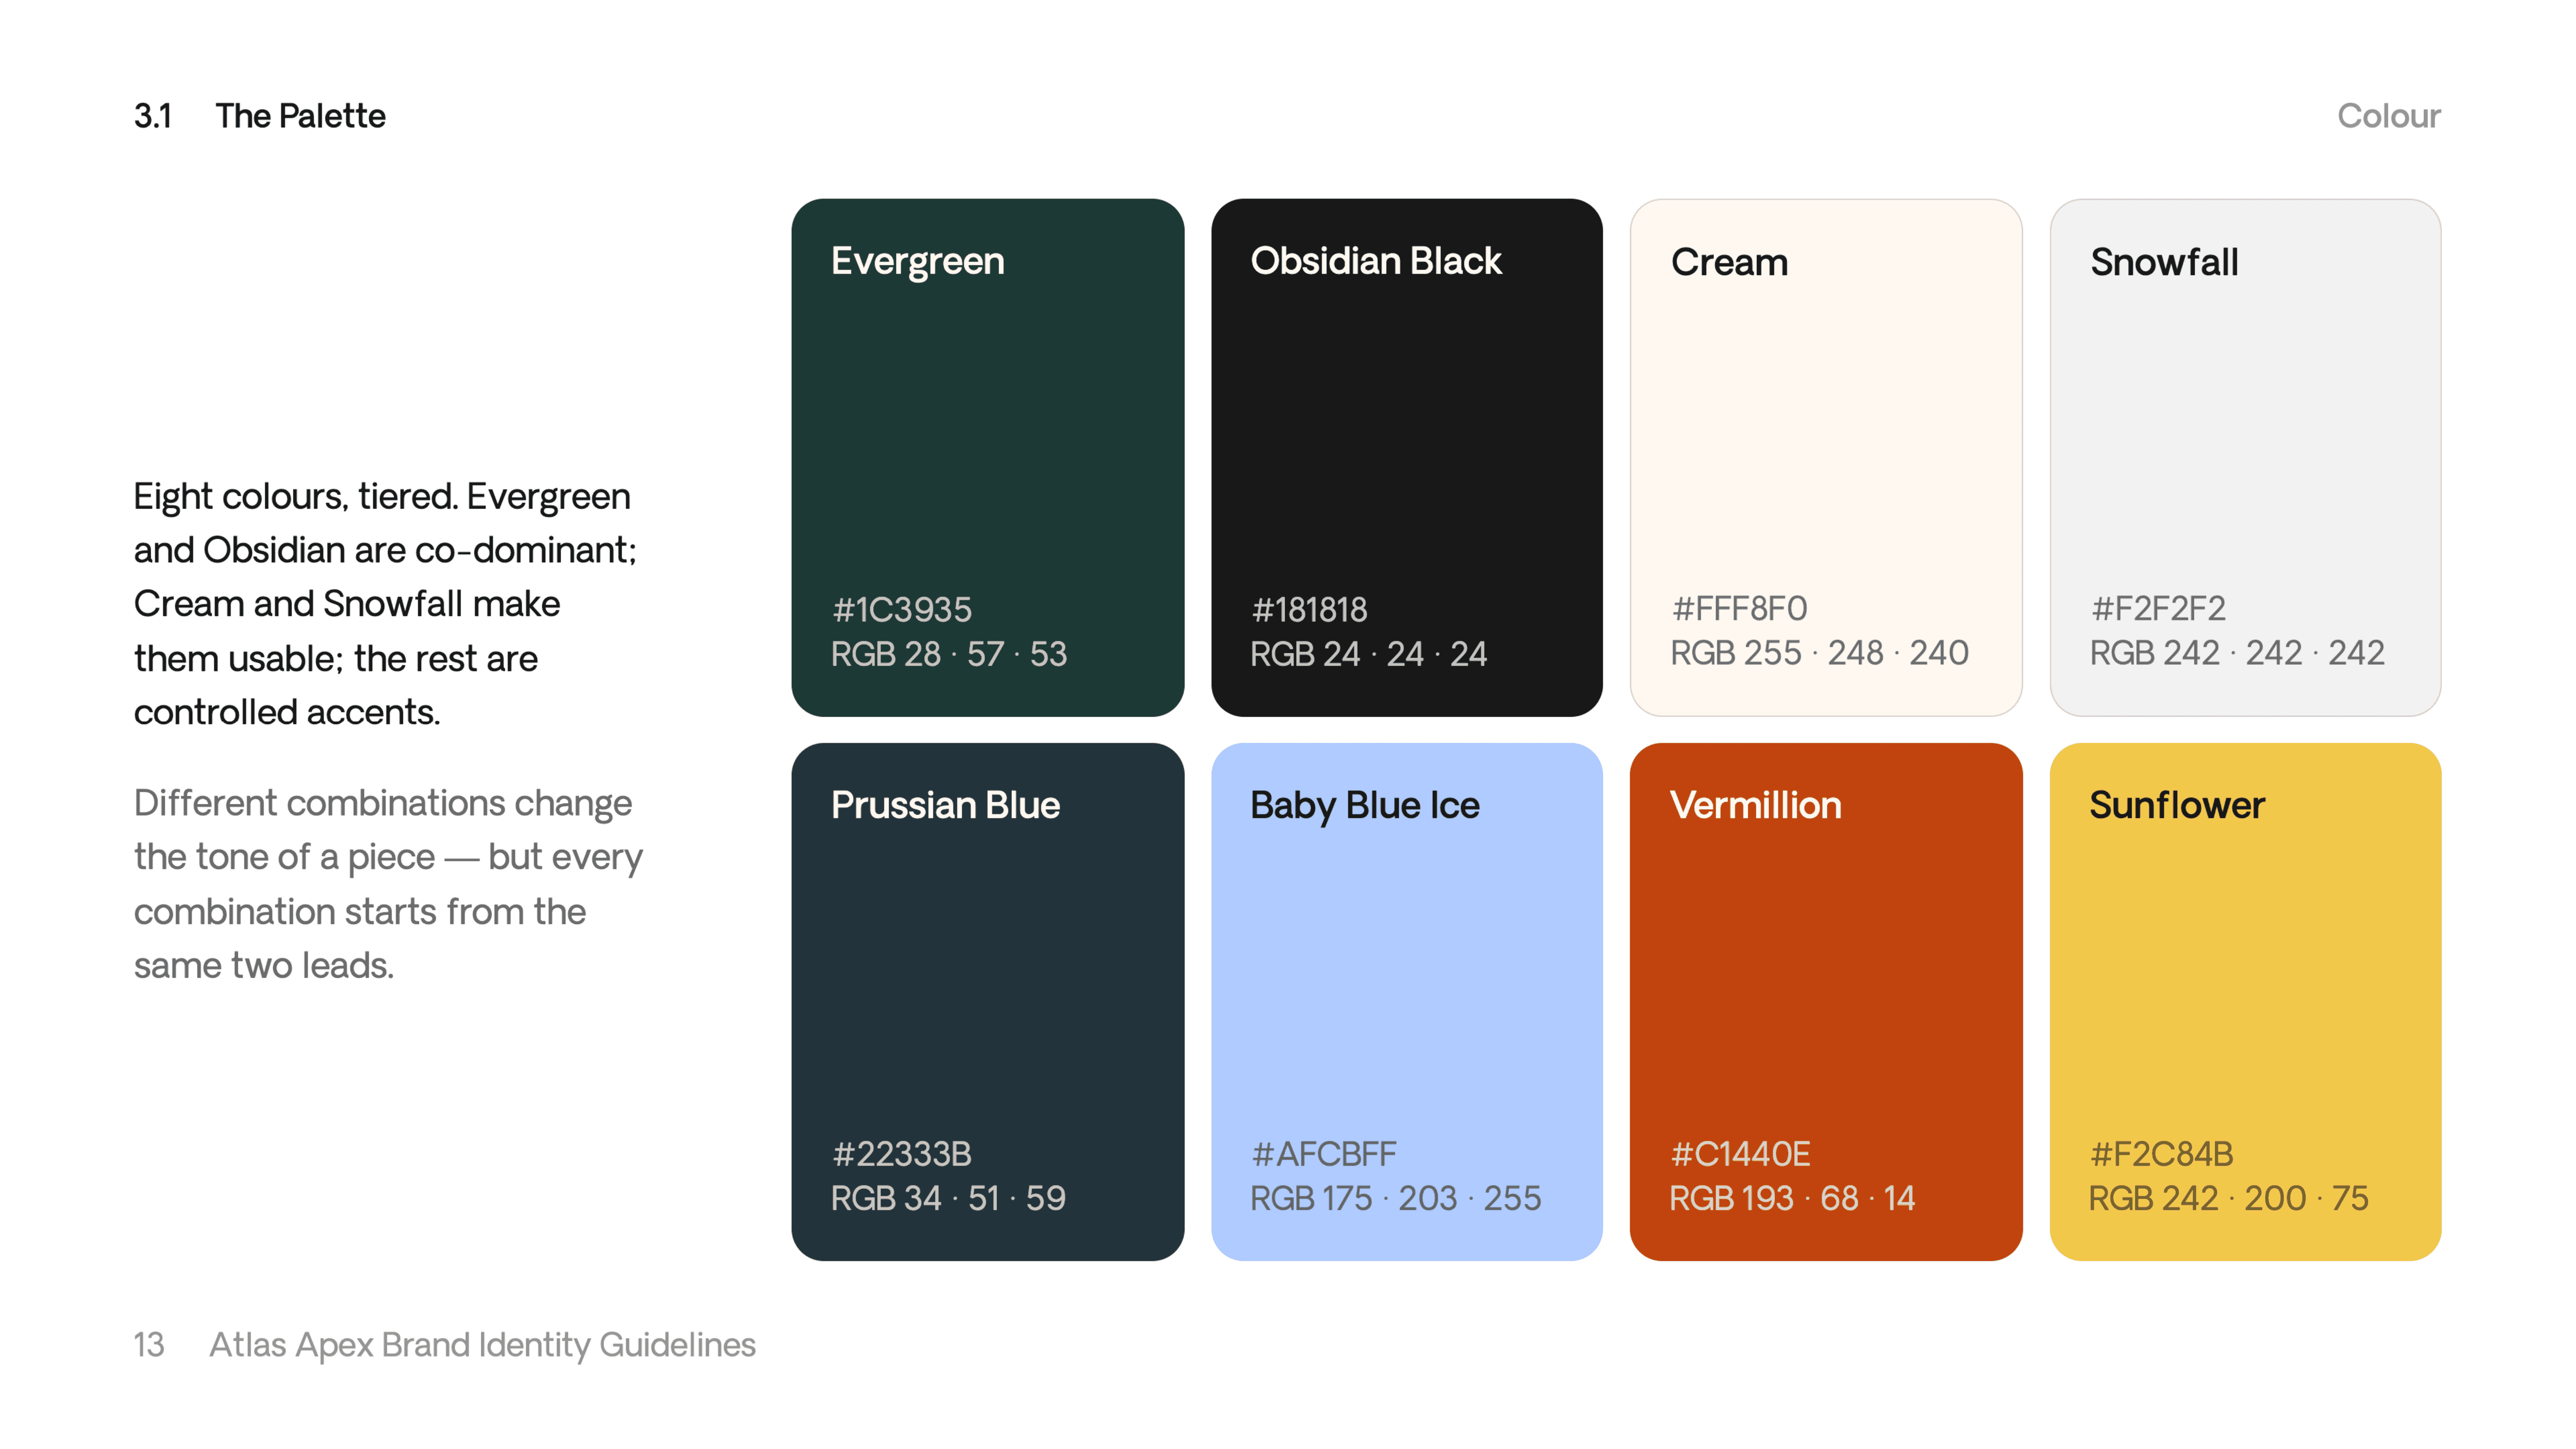
Task: Click the section number 3.1
Action: 153,116
